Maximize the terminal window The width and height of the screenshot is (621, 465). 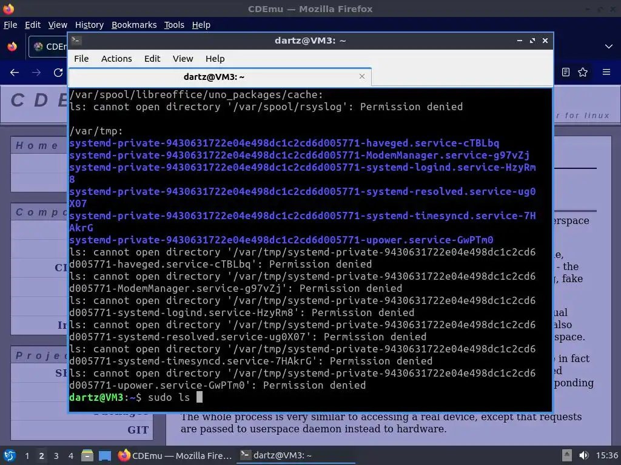pos(532,41)
